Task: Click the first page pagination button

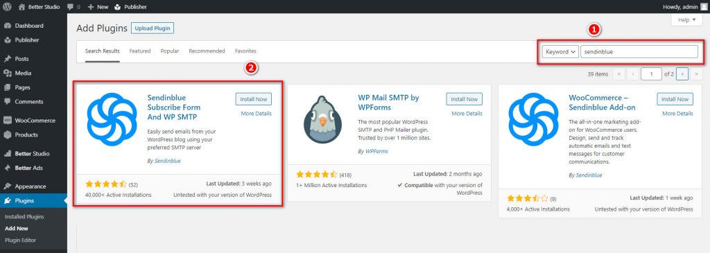Action: pos(618,73)
